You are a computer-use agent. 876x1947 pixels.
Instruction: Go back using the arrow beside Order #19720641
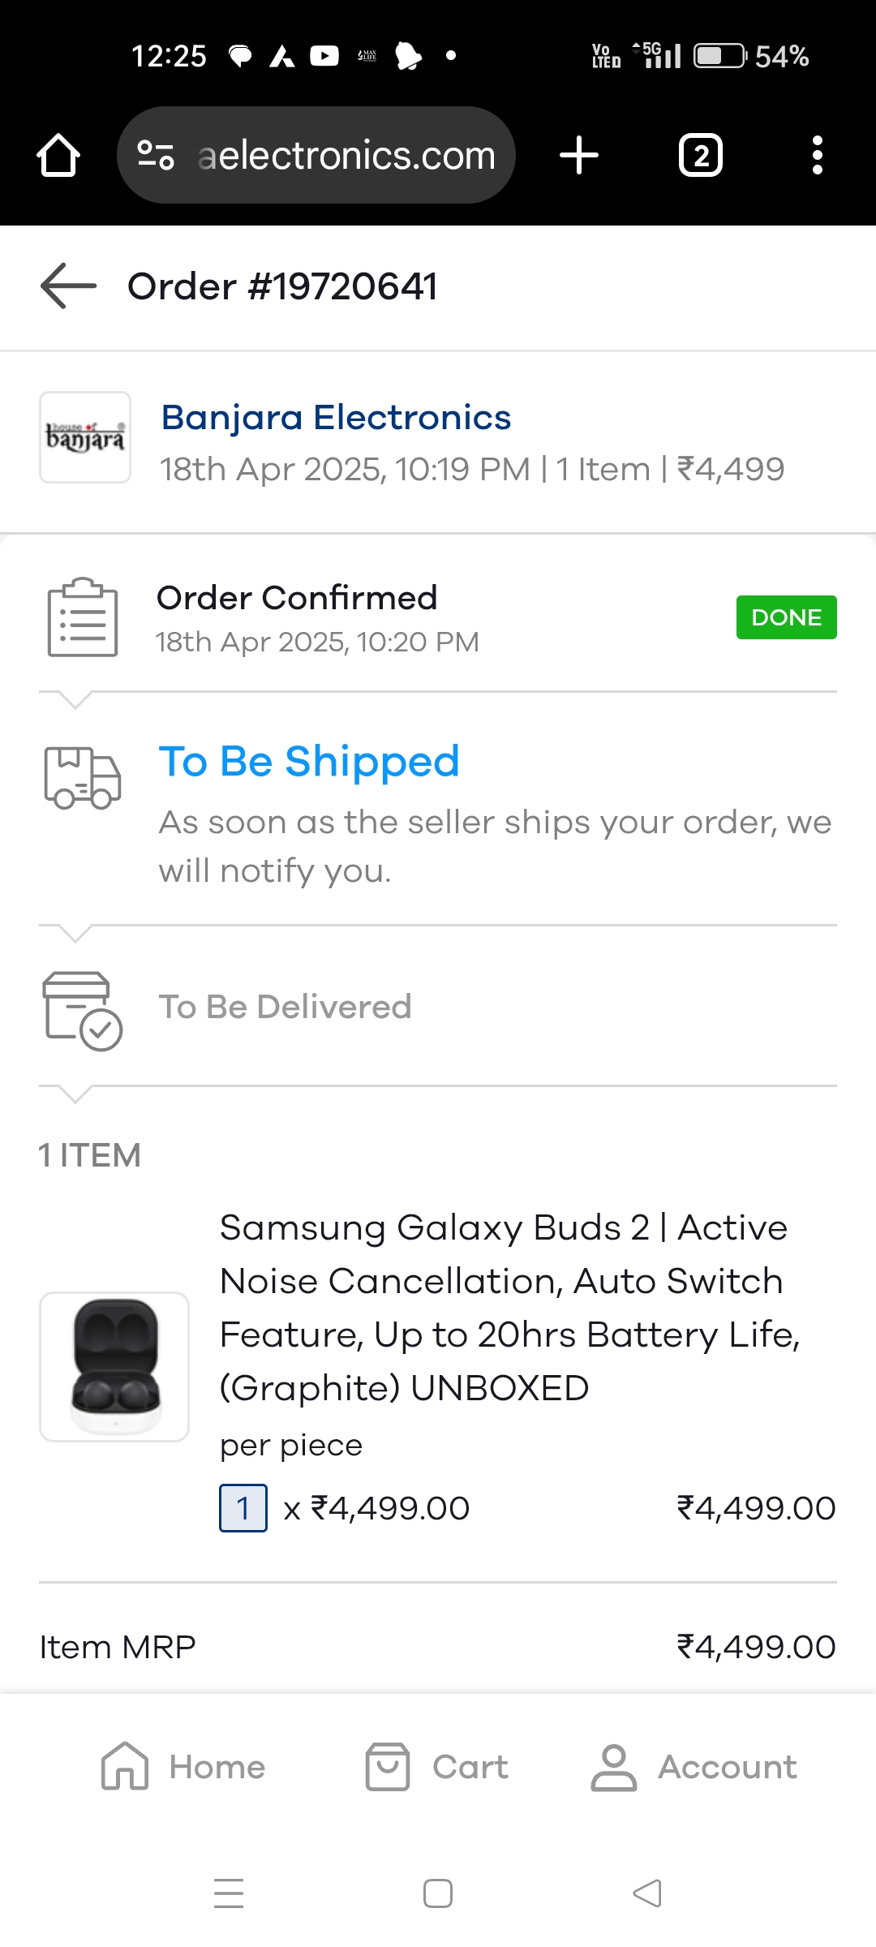coord(68,286)
